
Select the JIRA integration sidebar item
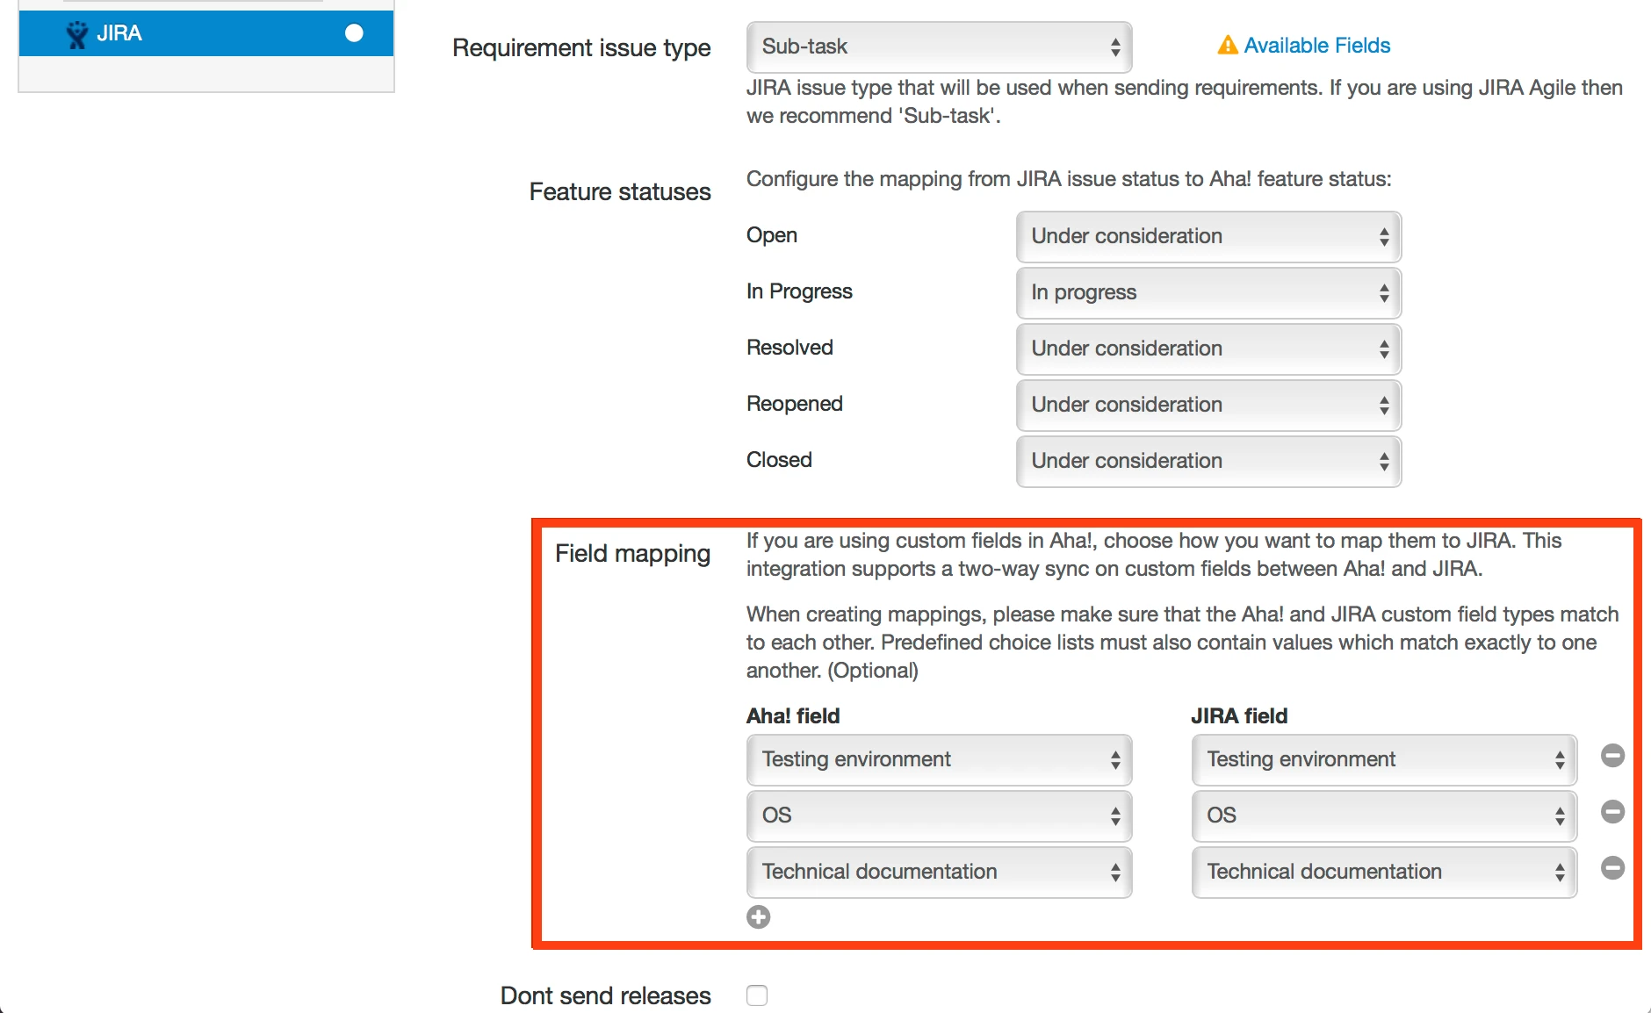click(x=206, y=33)
